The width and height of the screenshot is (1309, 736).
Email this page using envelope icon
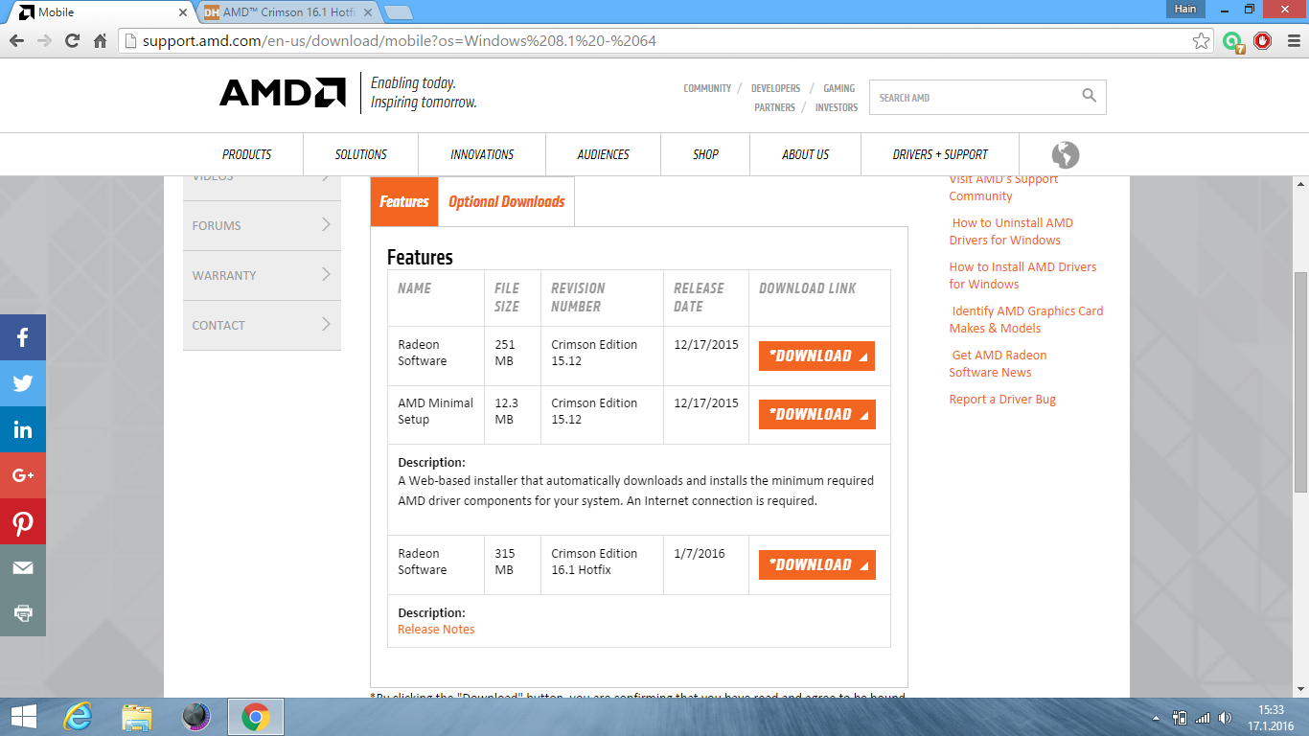[x=23, y=567]
